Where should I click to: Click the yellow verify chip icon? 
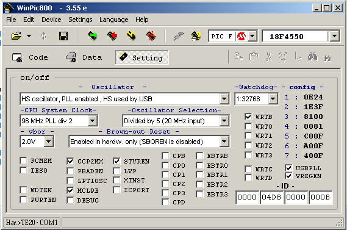132,35
